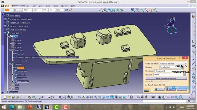Click the green Camtasia taskbar icon
197x110 pixels.
56,107
